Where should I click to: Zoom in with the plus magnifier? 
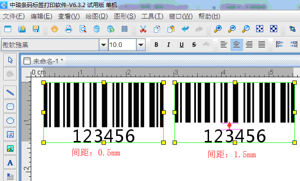click(x=218, y=29)
